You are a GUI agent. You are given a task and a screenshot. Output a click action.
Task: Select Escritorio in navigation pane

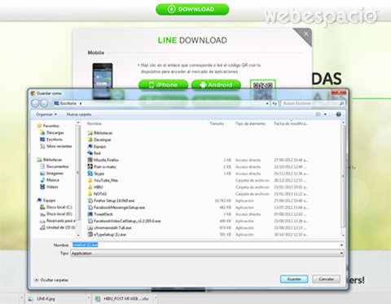[51, 139]
